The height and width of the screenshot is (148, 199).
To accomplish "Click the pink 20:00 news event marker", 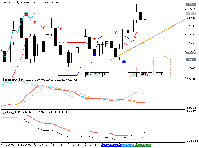I will click(144, 74).
